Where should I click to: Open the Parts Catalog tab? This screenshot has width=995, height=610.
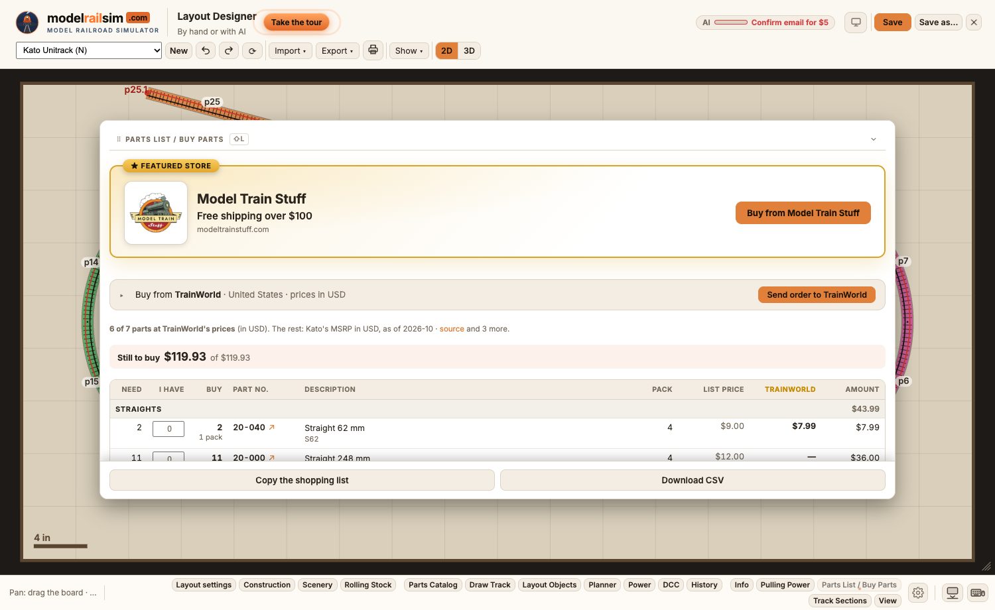433,585
